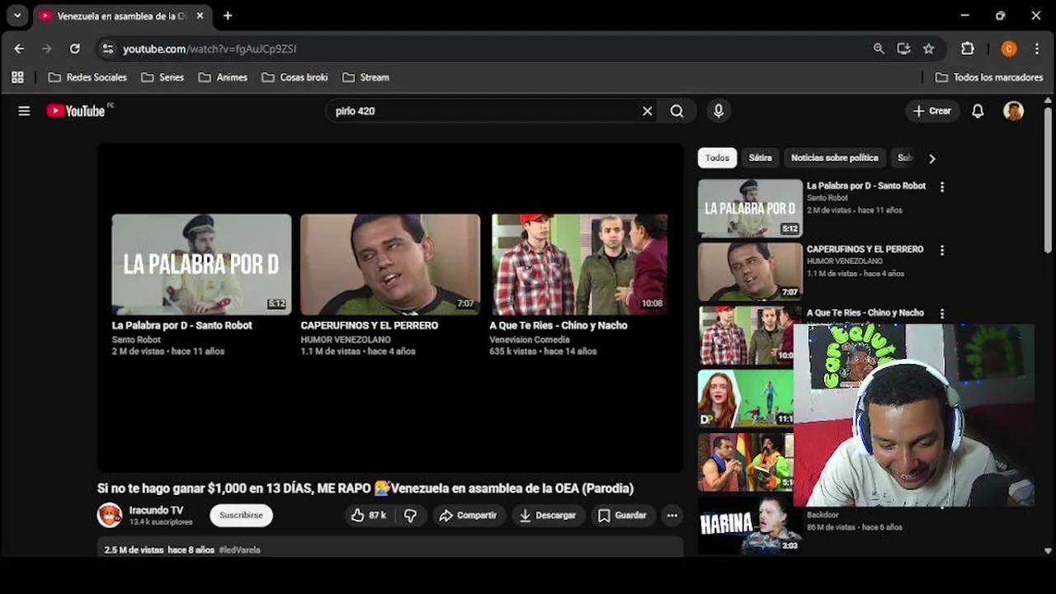Open the YouTube account avatar menu

(1013, 111)
